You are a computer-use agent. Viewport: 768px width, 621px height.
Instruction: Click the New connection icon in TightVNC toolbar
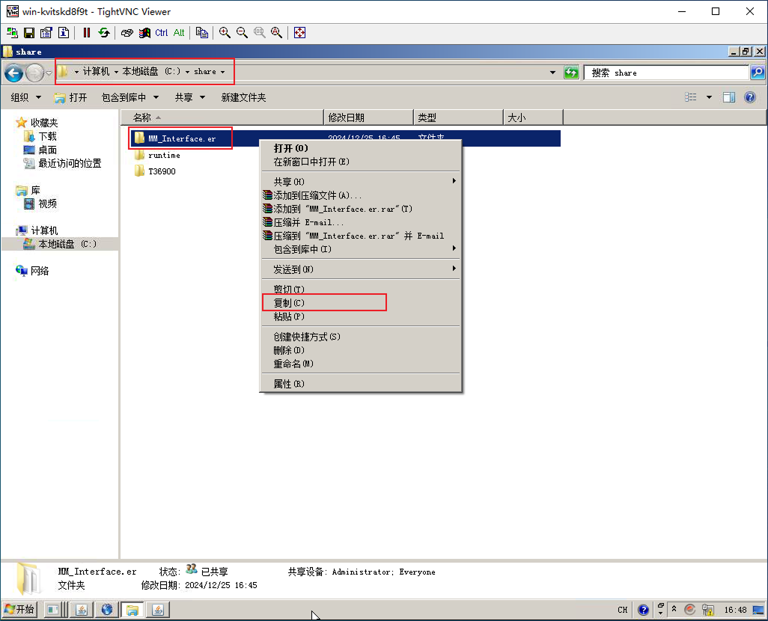12,33
